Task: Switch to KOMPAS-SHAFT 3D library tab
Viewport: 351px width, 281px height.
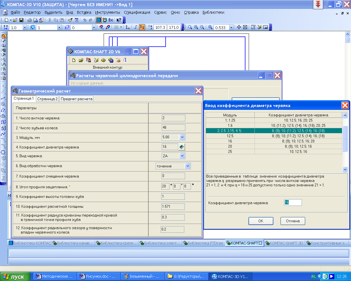Action: [x=284, y=243]
